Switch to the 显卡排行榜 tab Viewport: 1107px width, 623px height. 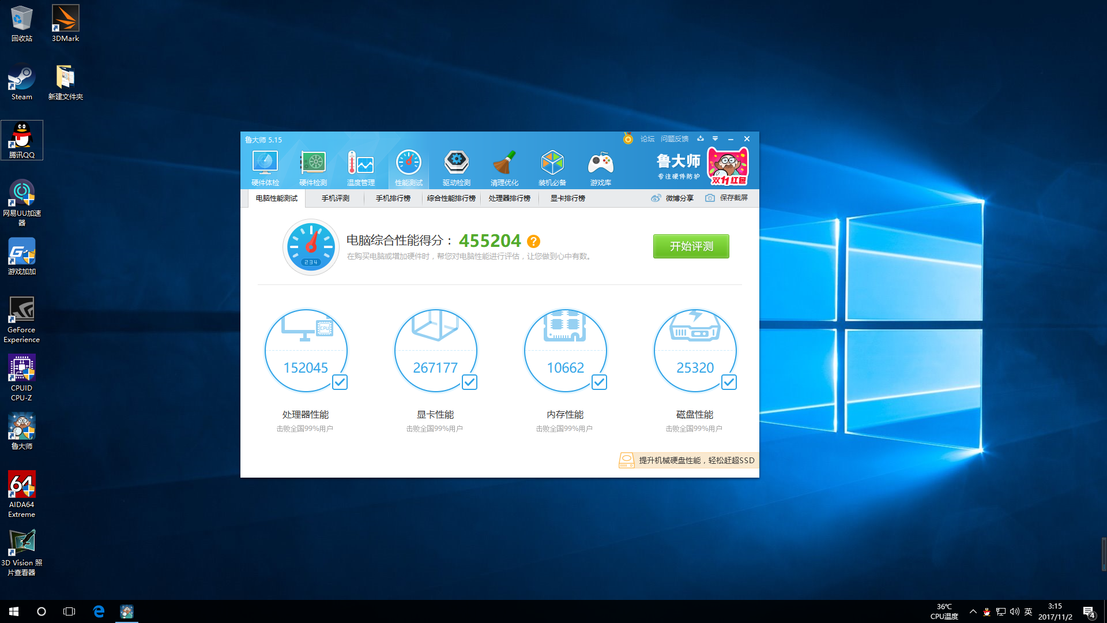click(x=568, y=198)
